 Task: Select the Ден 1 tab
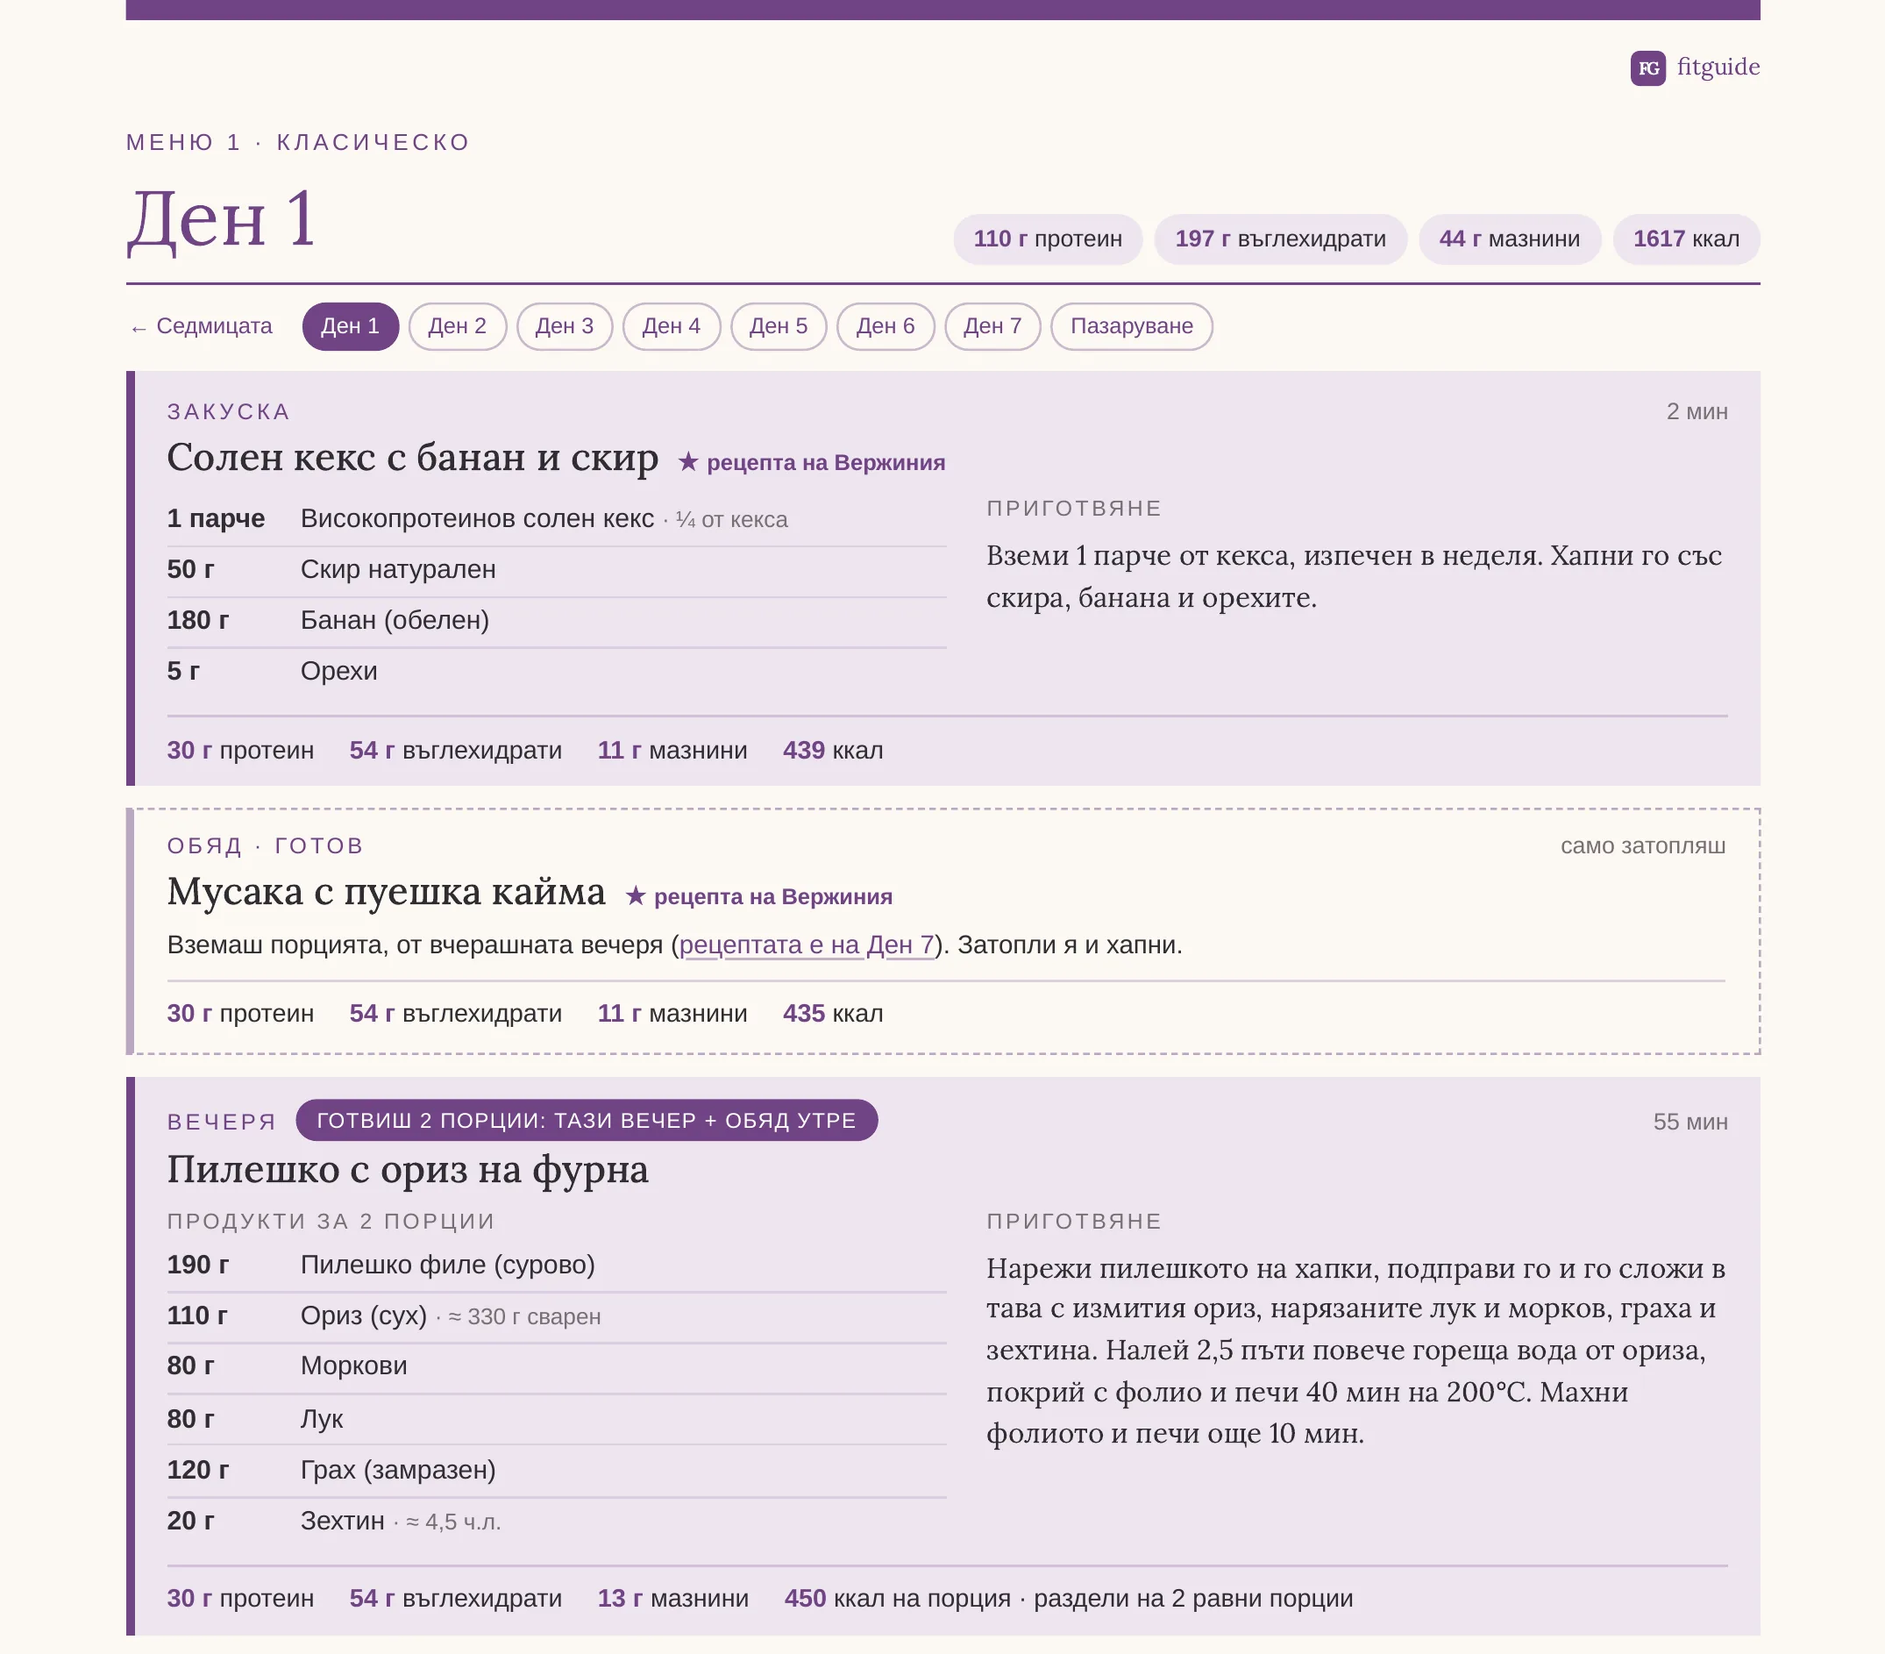coord(351,326)
